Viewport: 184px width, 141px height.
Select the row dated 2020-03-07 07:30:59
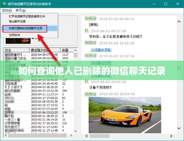39,109
